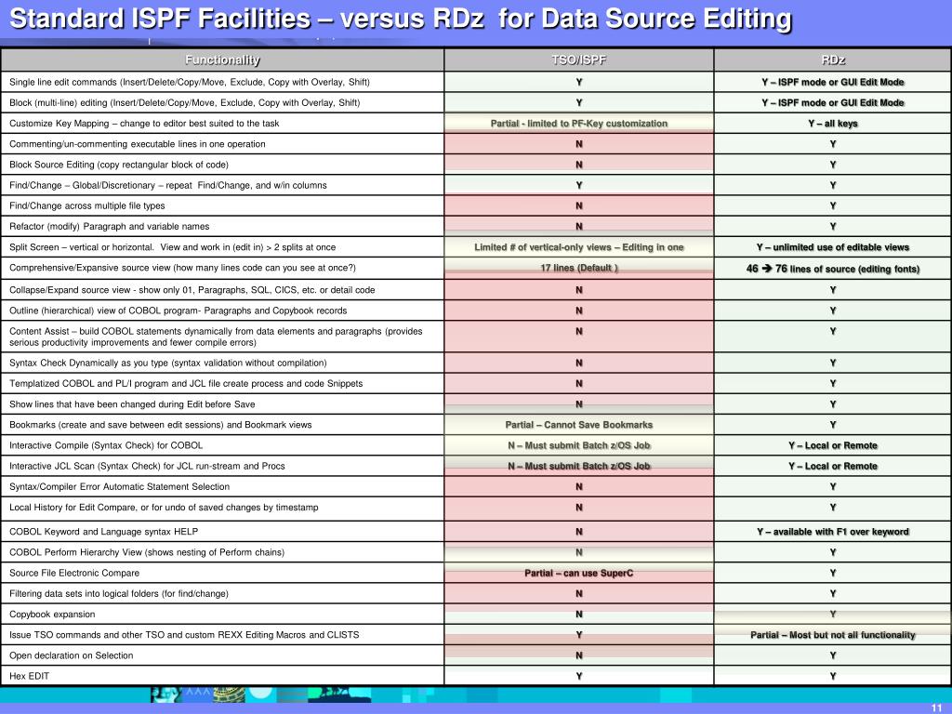Click 'Split Screen – vertical or horizontal' text
This screenshot has width=952, height=714.
click(x=172, y=247)
